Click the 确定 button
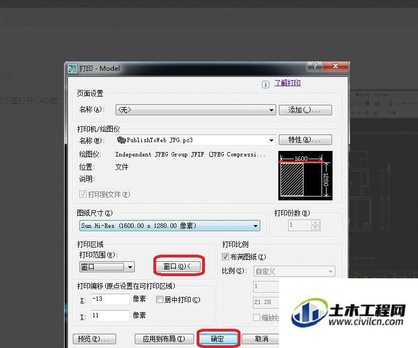418x348 pixels. 218,339
